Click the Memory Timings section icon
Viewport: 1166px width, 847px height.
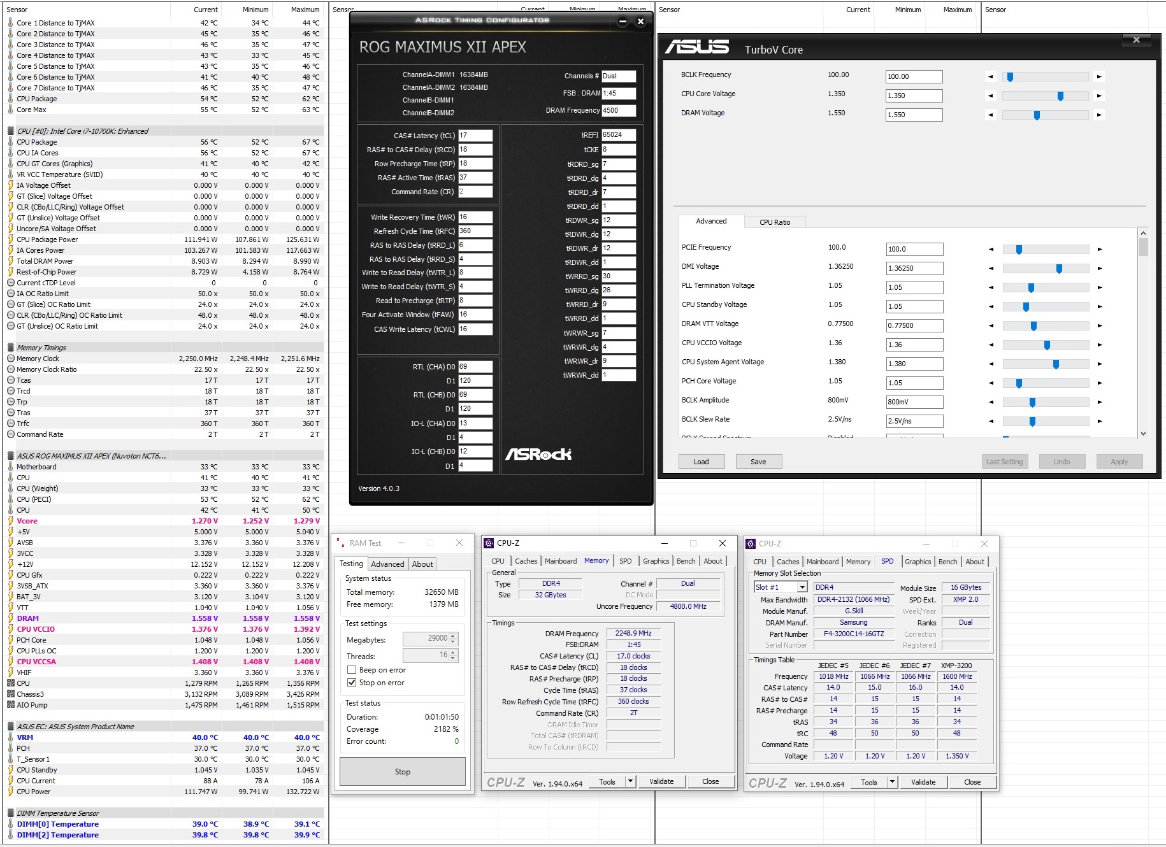pos(11,348)
